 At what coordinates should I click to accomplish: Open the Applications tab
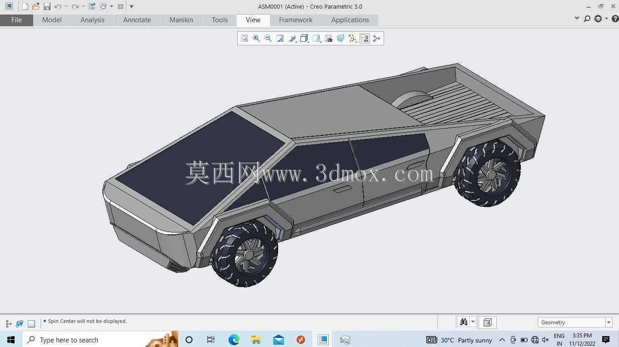click(x=350, y=20)
